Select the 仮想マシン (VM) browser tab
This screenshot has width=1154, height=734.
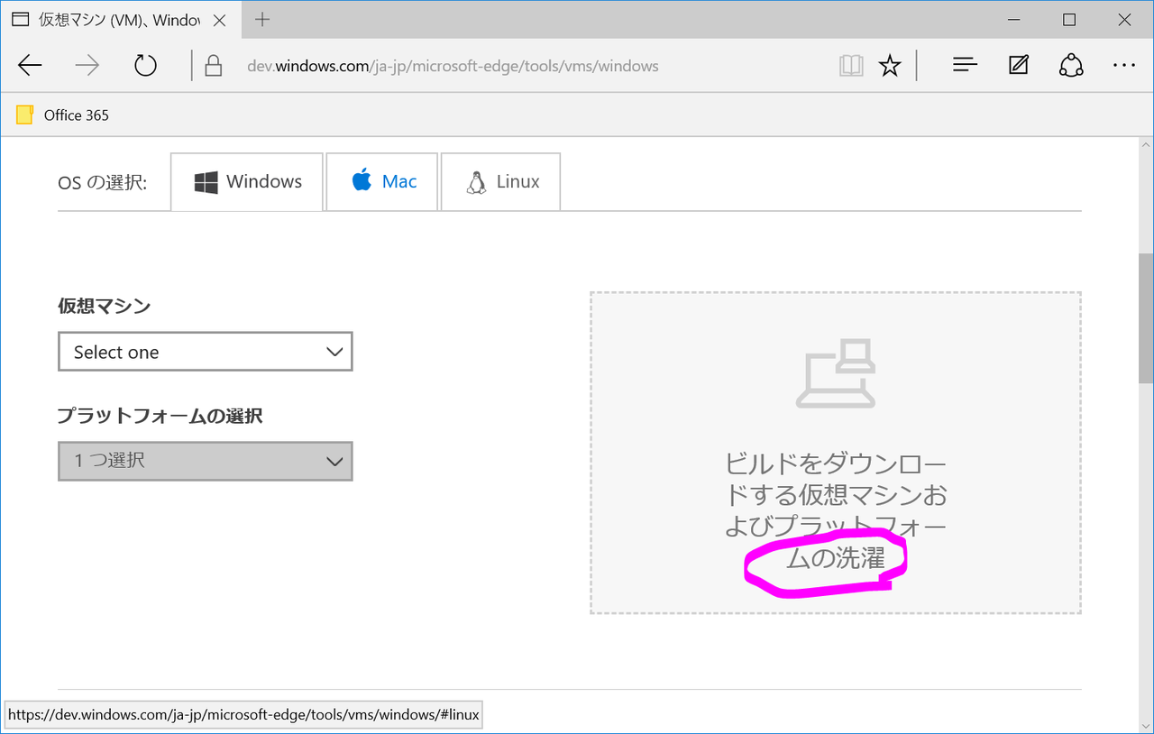120,19
